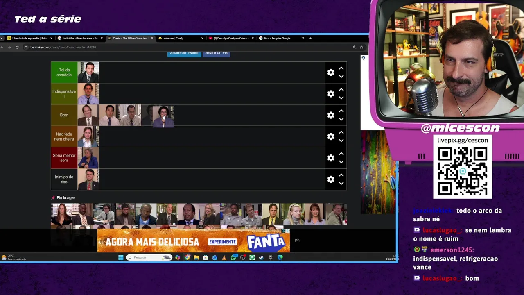The width and height of the screenshot is (524, 295).
Task: Open the Windows Start menu
Action: (121, 257)
